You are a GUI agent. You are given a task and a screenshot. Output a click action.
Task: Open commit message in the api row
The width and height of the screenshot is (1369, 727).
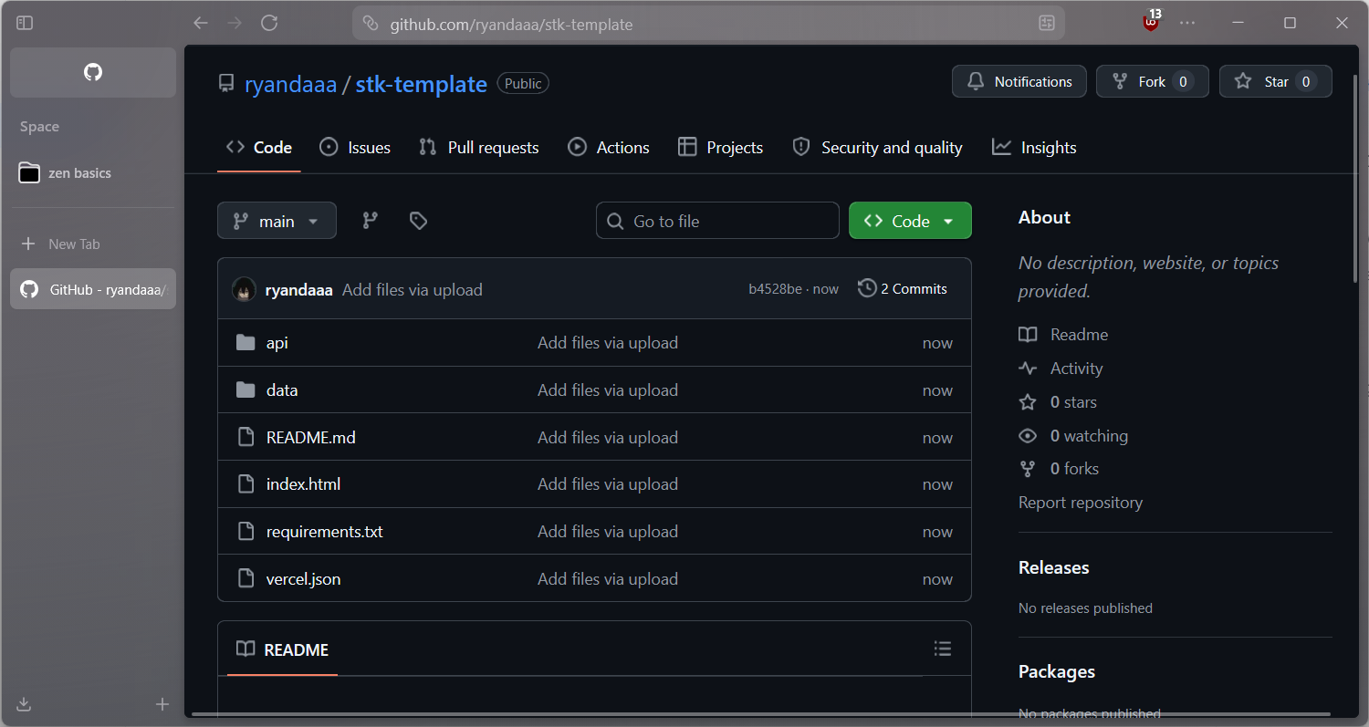pos(608,343)
